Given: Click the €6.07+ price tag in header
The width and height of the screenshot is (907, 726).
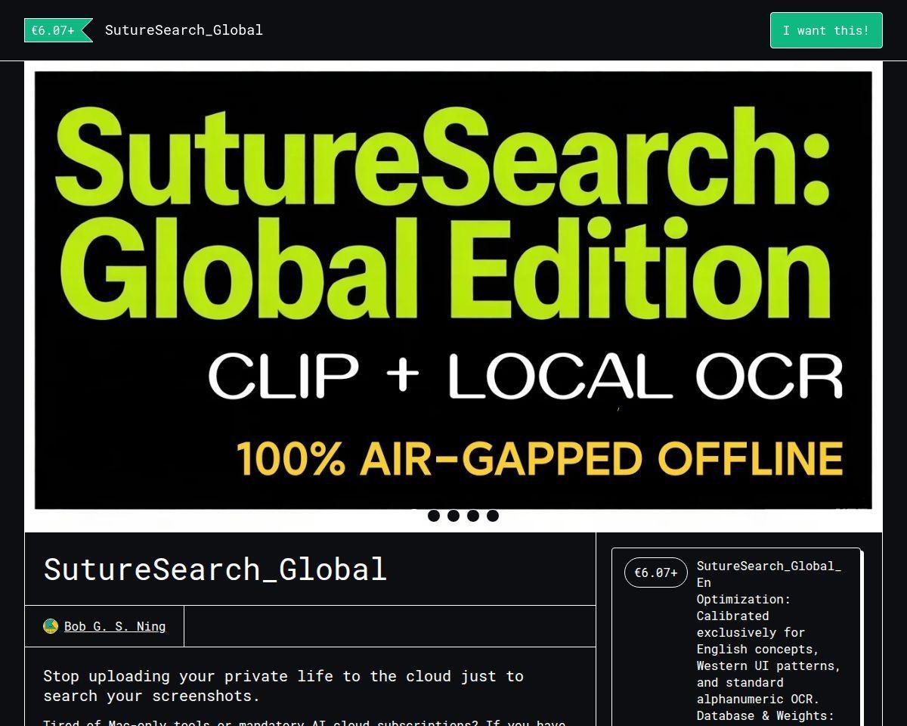Looking at the screenshot, I should point(58,30).
